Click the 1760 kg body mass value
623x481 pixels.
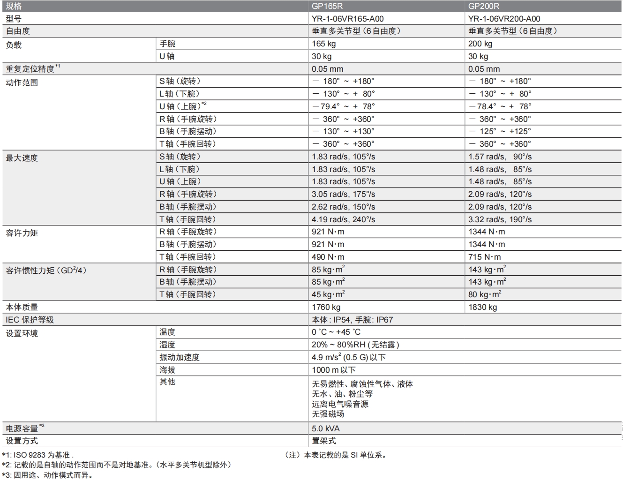[326, 307]
